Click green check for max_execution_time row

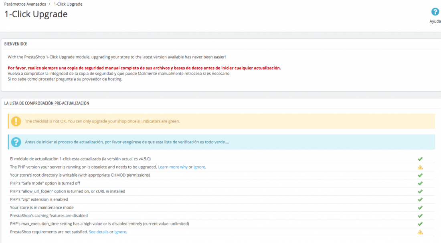[420, 224]
